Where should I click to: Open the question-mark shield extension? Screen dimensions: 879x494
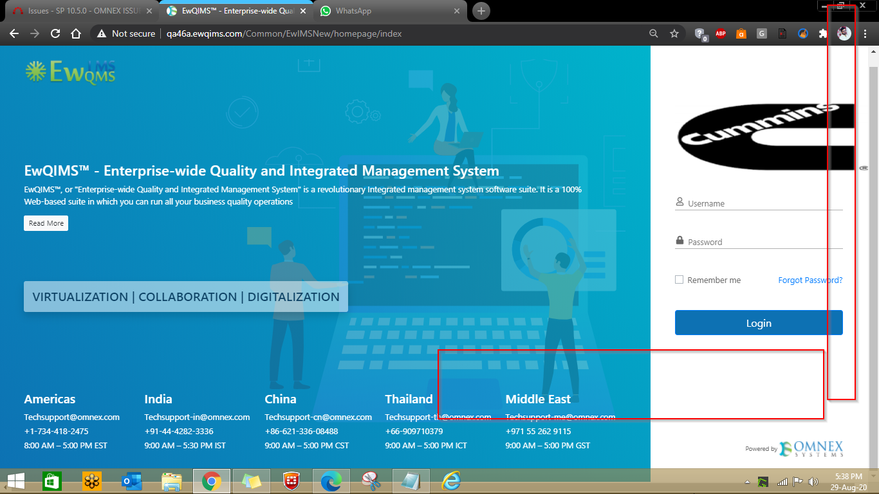click(701, 34)
